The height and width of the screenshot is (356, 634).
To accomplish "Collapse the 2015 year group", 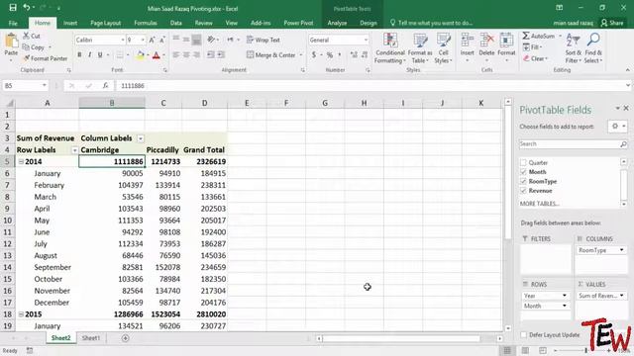I will point(21,314).
